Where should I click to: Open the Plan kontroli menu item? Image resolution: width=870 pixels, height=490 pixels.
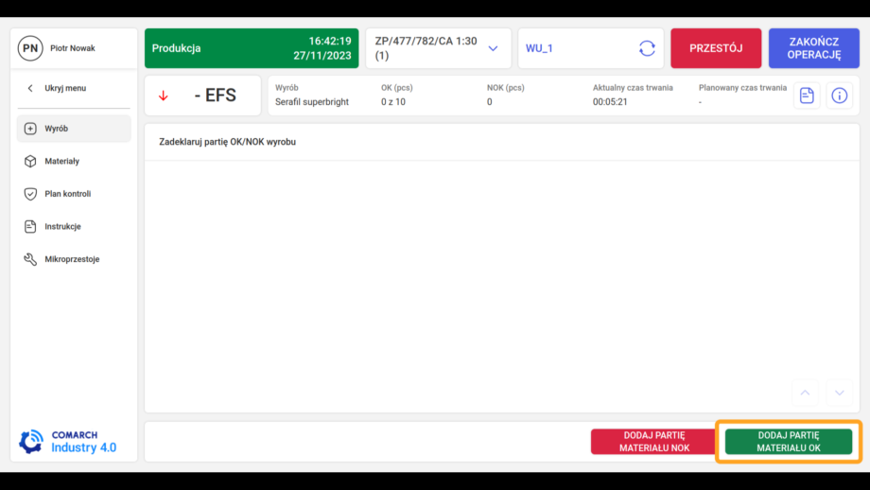point(74,194)
